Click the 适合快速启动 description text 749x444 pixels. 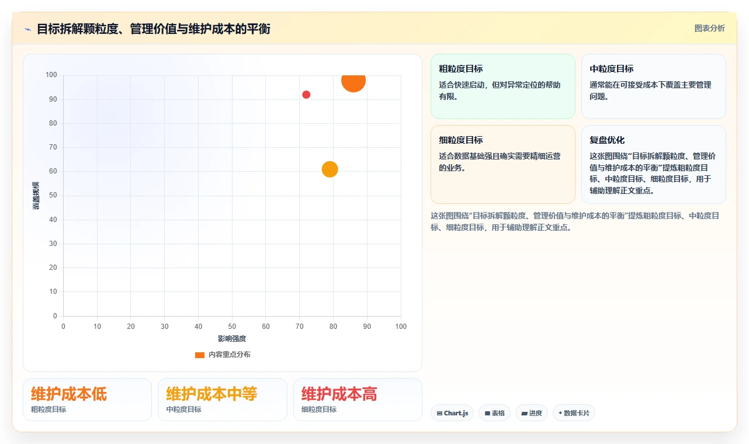click(500, 91)
